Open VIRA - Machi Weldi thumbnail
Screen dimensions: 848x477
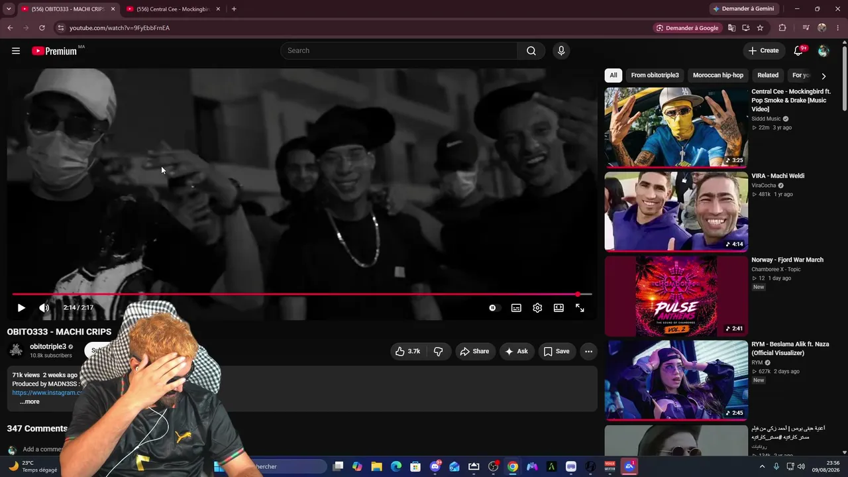[x=676, y=212]
